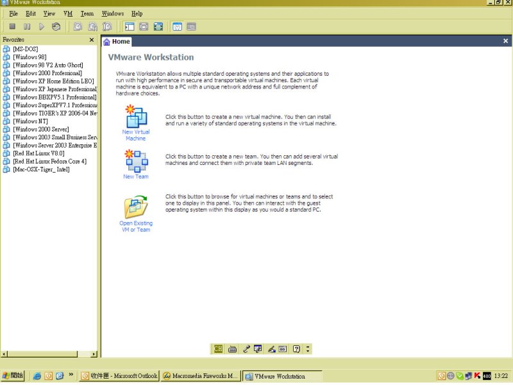Click the Favorites scroll right arrow
Viewport: 513px width, 385px height.
[x=94, y=354]
